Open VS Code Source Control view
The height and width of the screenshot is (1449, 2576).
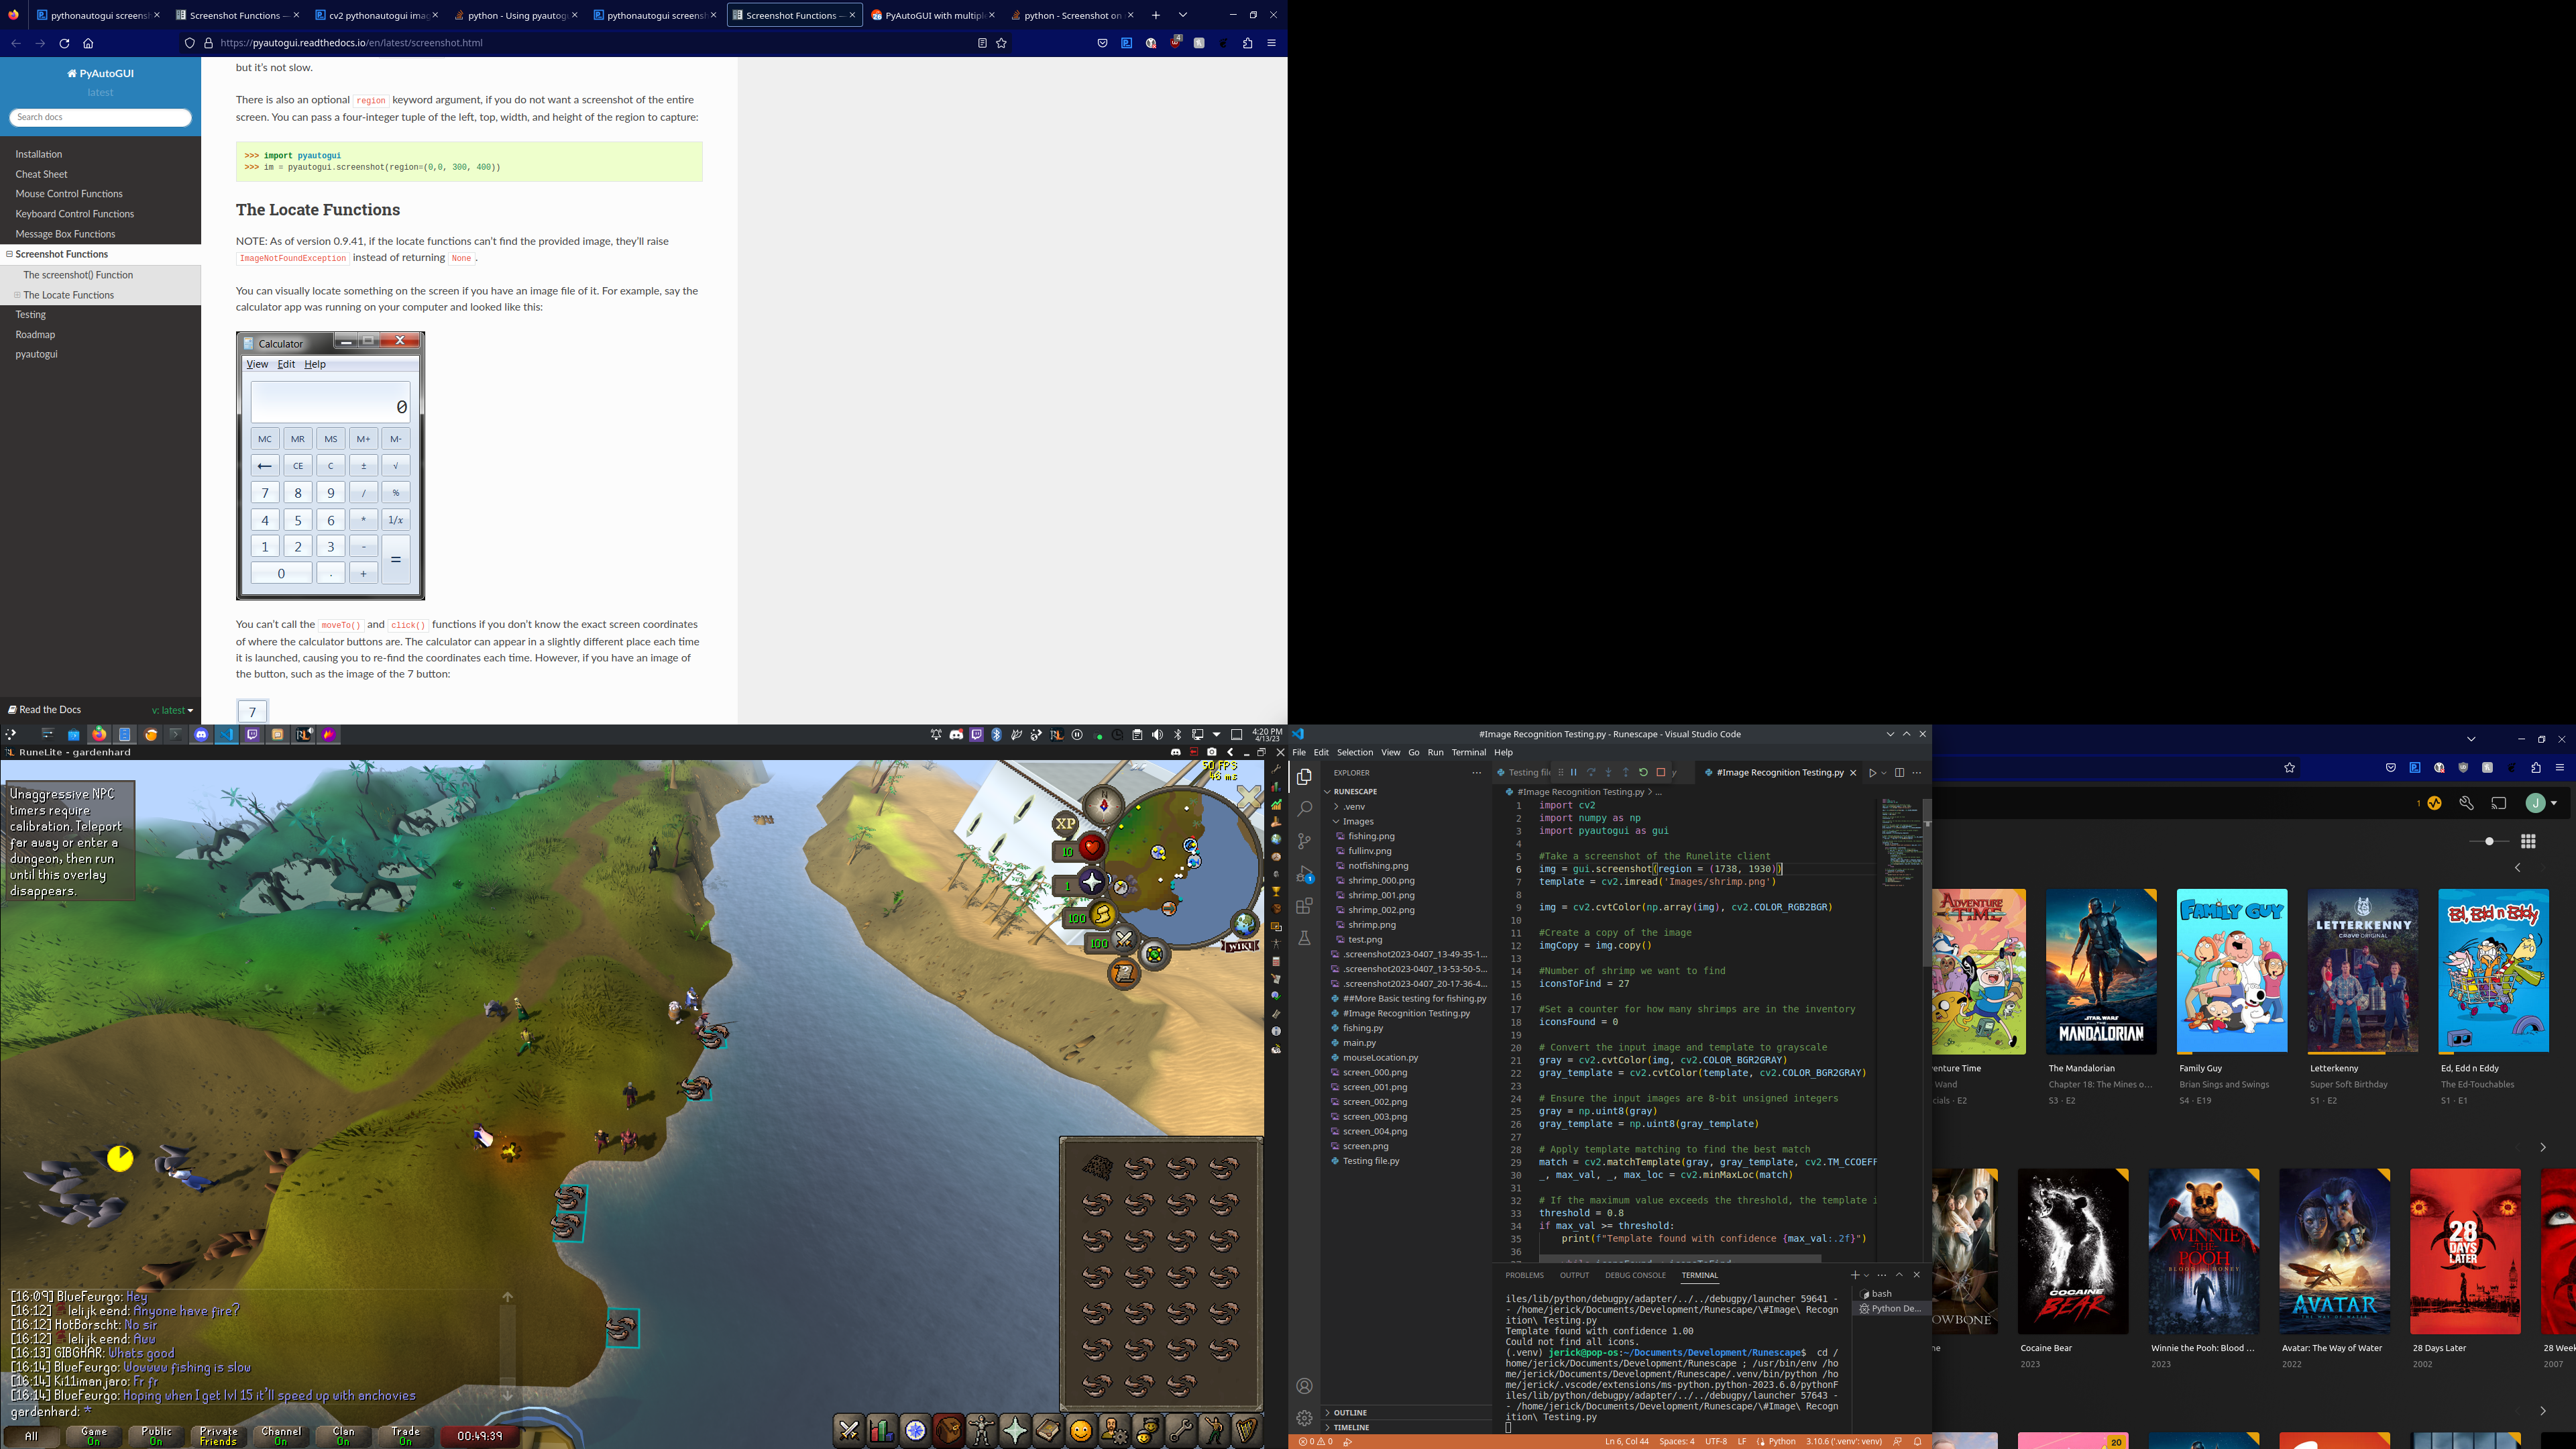click(x=1304, y=841)
